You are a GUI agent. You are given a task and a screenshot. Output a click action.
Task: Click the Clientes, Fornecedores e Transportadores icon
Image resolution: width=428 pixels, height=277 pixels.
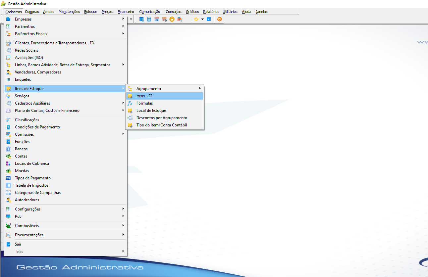[9, 43]
